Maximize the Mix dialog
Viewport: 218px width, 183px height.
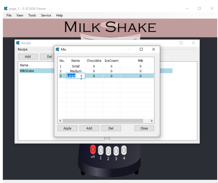141,49
